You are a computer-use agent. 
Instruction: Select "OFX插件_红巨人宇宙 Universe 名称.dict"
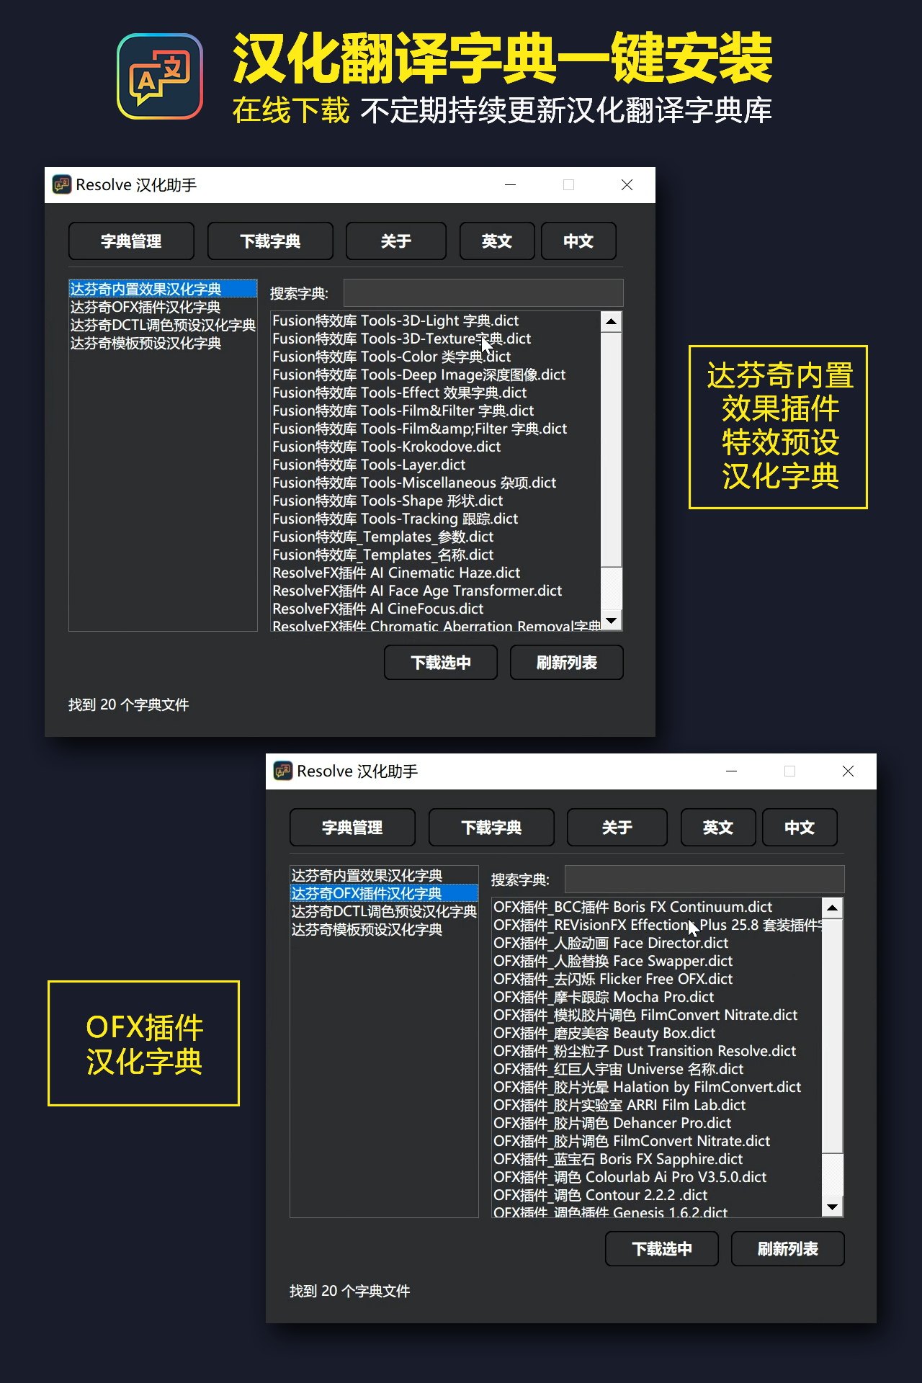click(657, 1069)
